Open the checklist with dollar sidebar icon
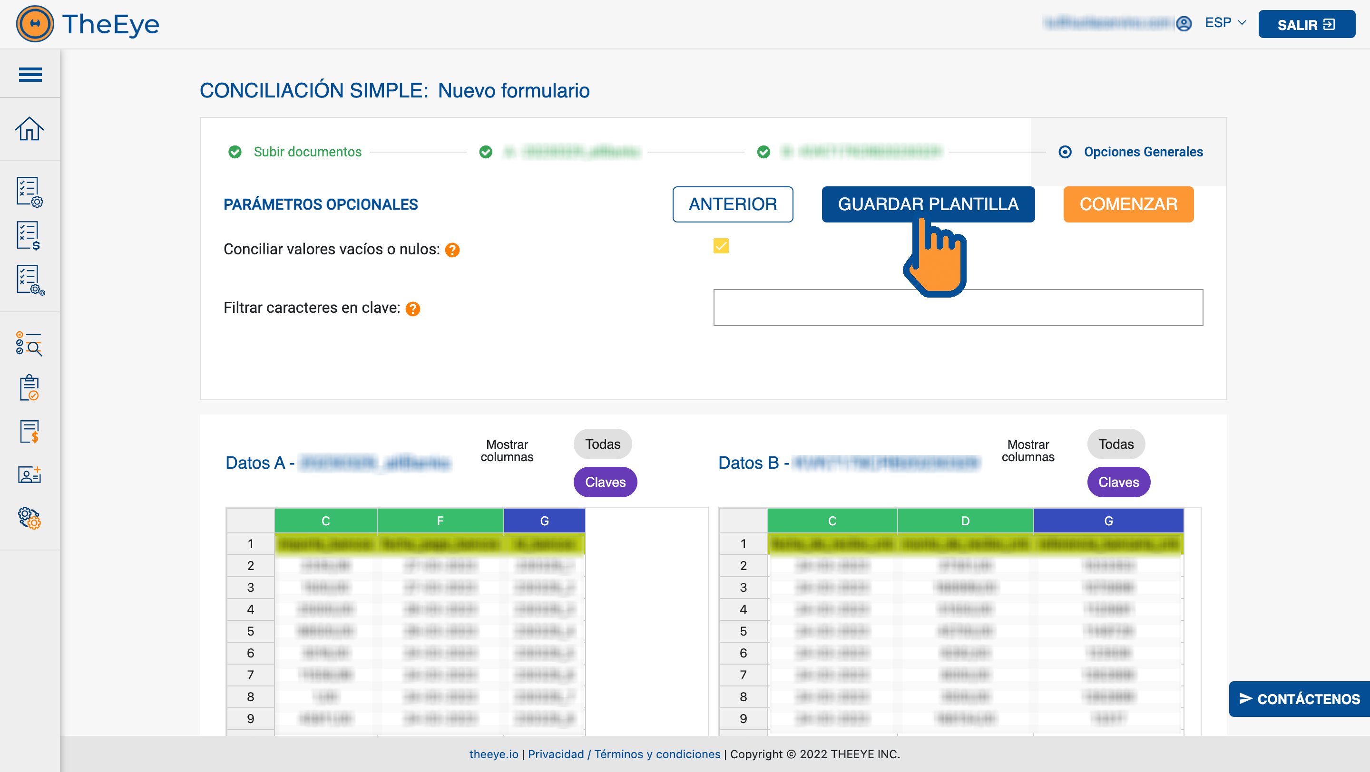1370x772 pixels. [29, 236]
